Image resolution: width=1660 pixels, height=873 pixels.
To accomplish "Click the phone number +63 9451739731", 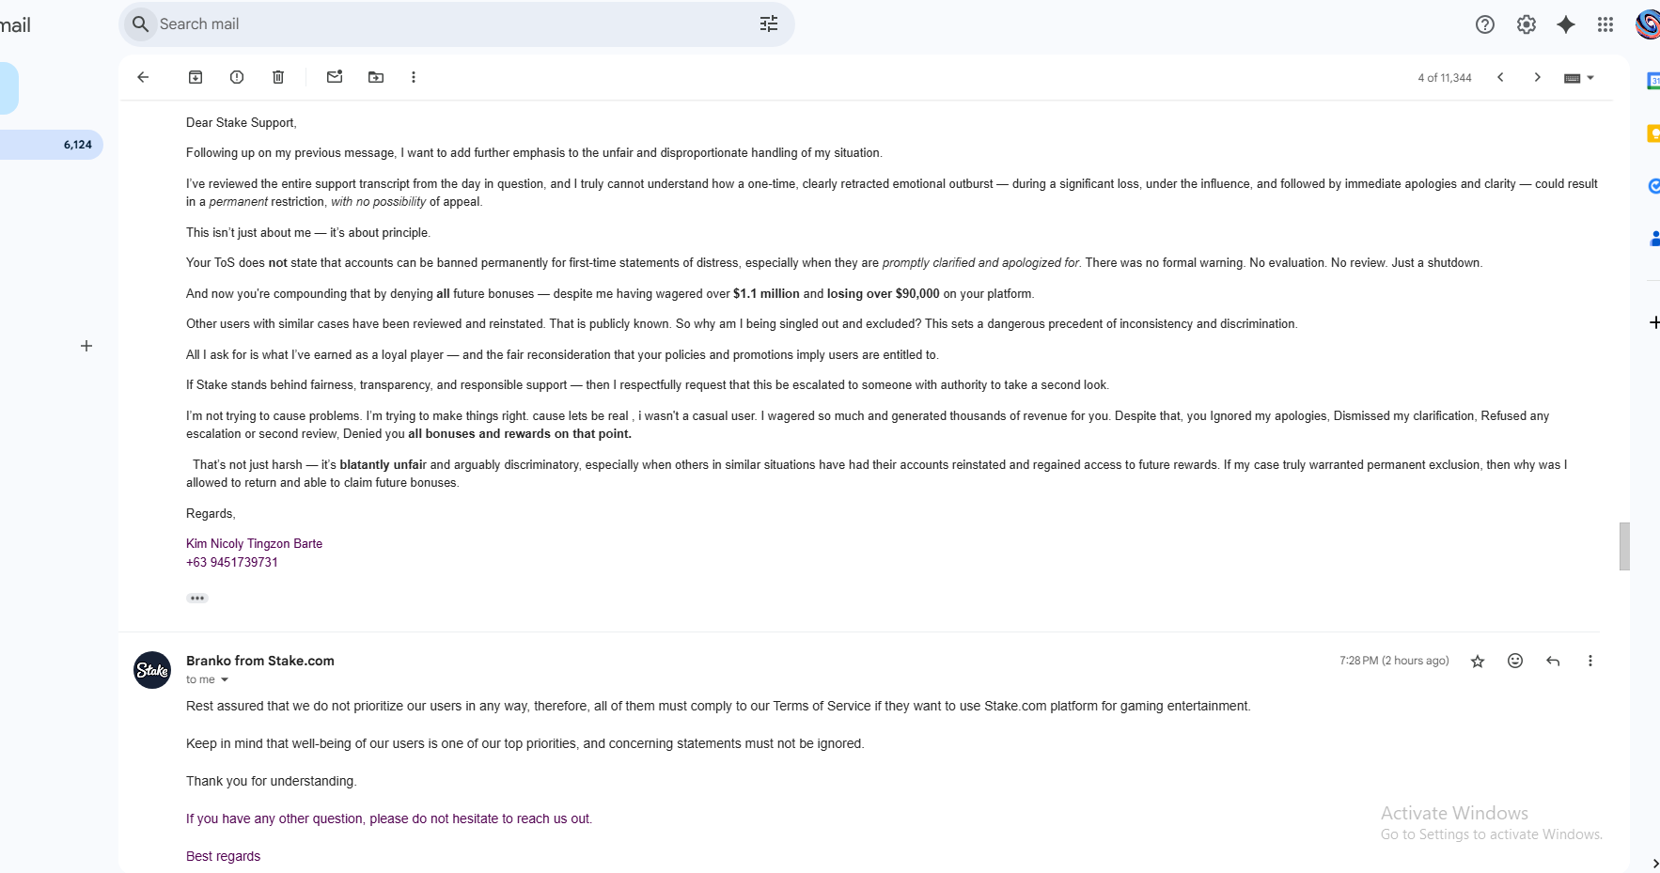I will [x=232, y=562].
